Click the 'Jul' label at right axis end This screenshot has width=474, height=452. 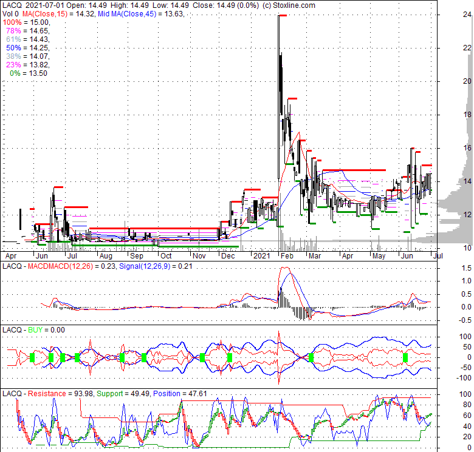coord(438,256)
